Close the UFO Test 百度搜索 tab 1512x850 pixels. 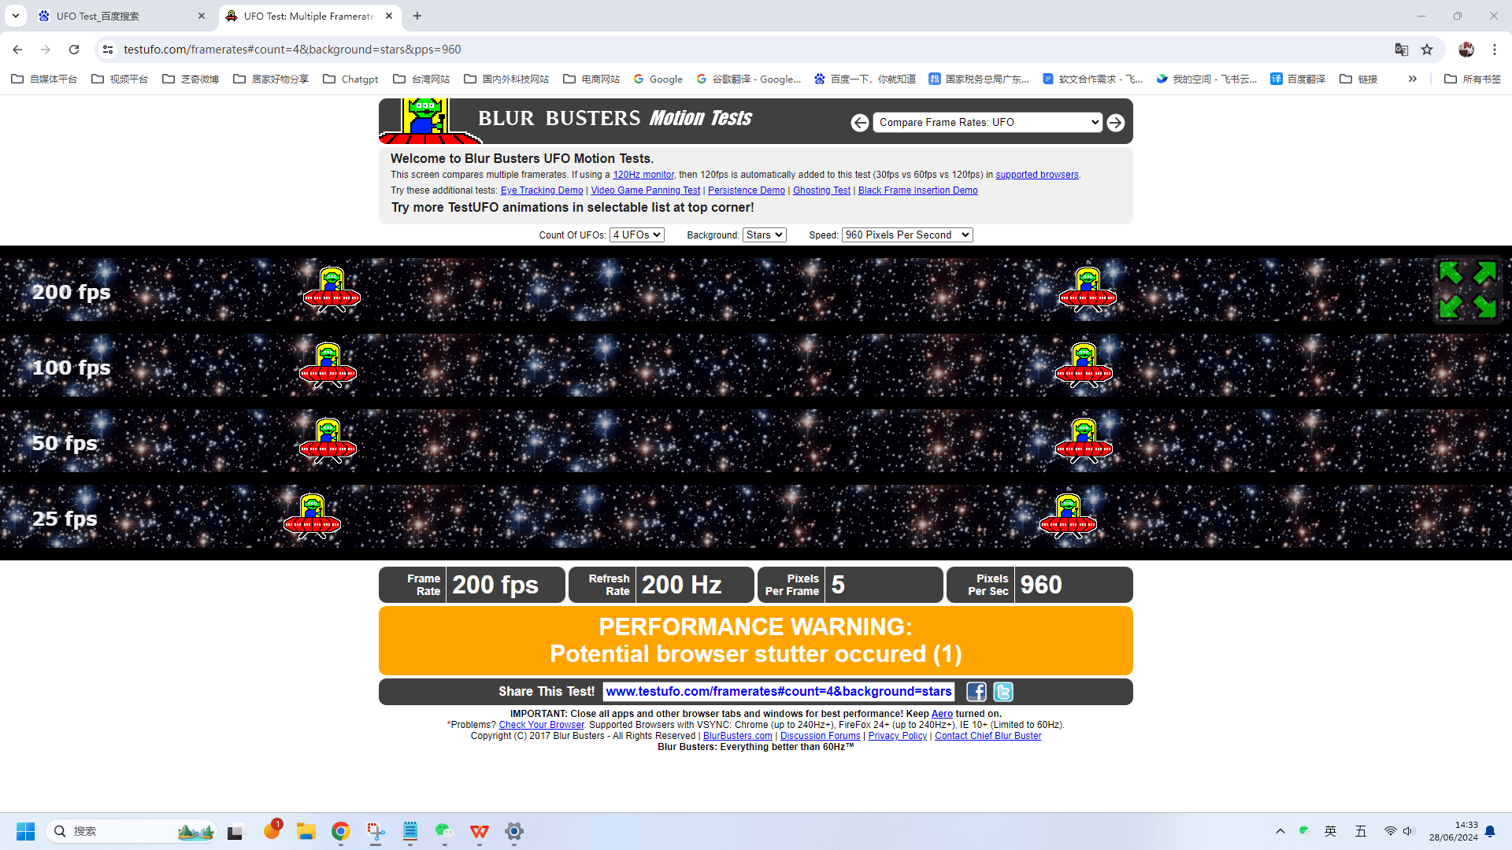(202, 16)
